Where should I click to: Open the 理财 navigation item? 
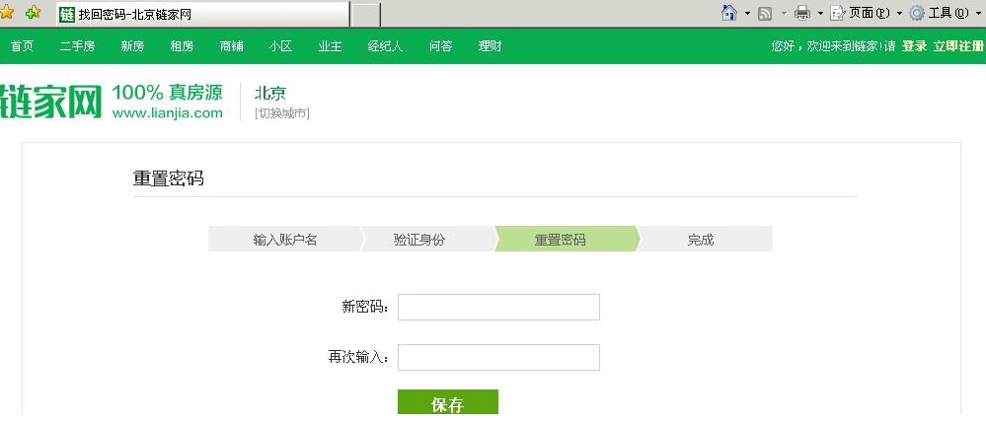(490, 46)
